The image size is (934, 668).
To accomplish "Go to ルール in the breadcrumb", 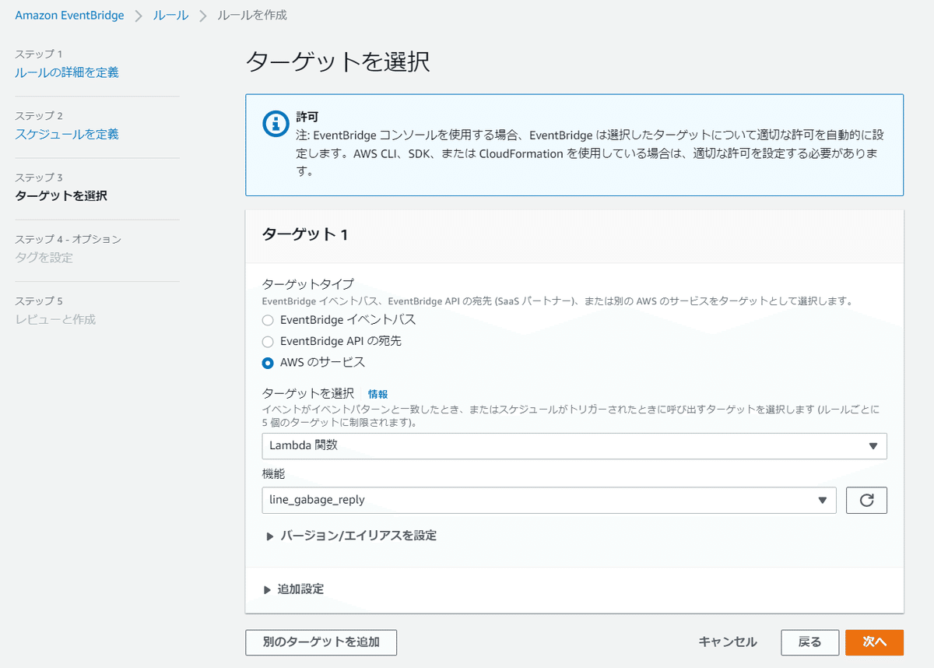I will pyautogui.click(x=170, y=15).
